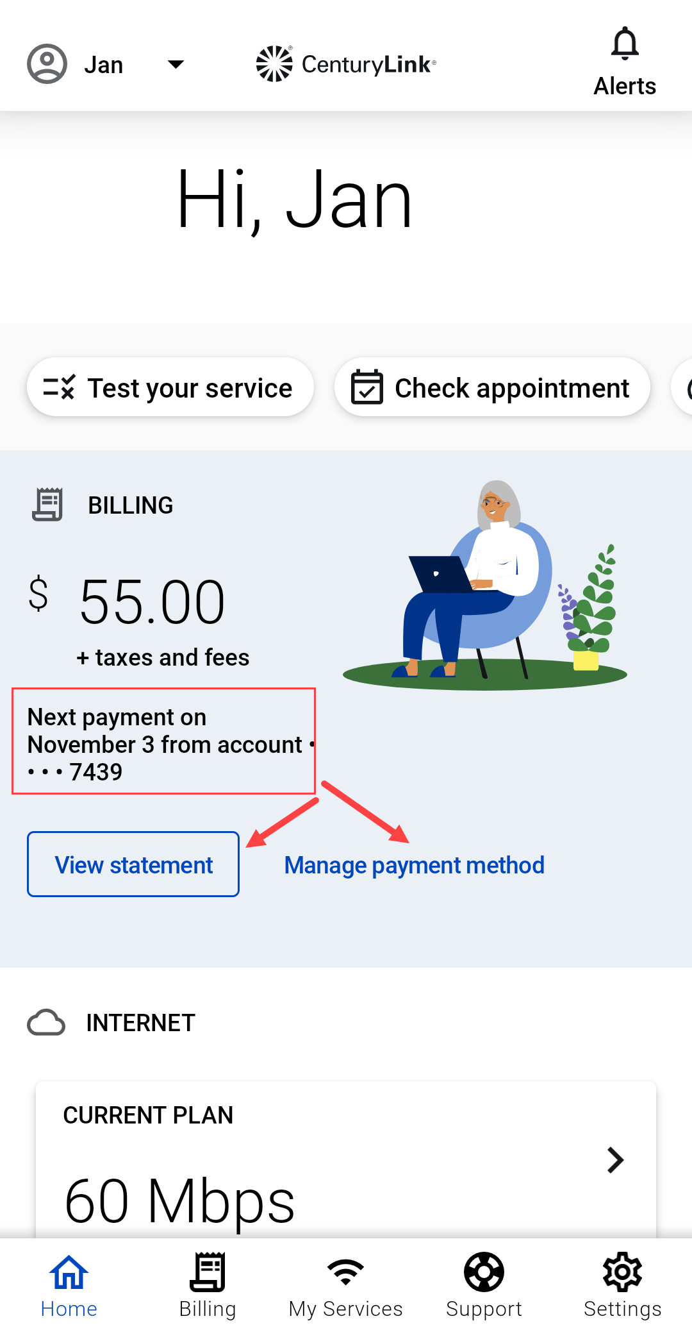Screen dimensions: 692x1330
Task: Click the CenturyLink logo
Action: pyautogui.click(x=346, y=64)
